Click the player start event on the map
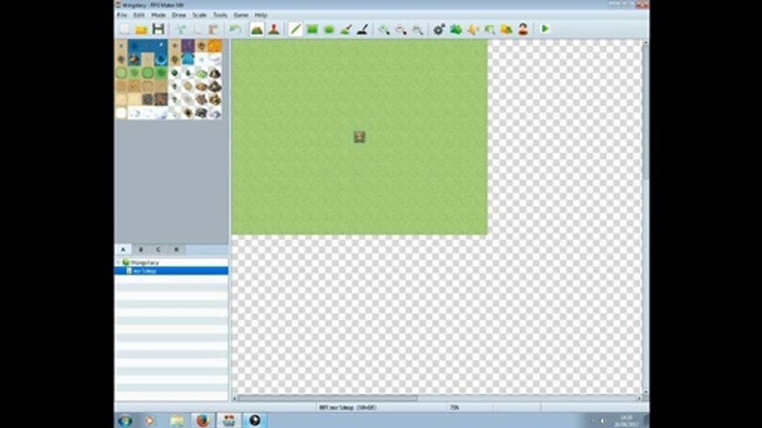 coord(360,137)
